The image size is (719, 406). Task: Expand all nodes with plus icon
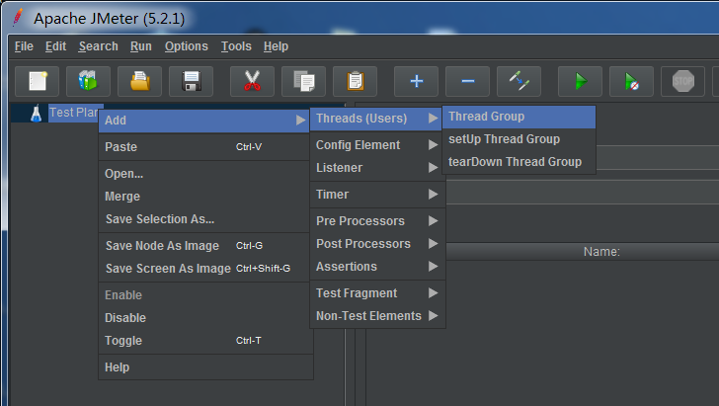pyautogui.click(x=417, y=81)
